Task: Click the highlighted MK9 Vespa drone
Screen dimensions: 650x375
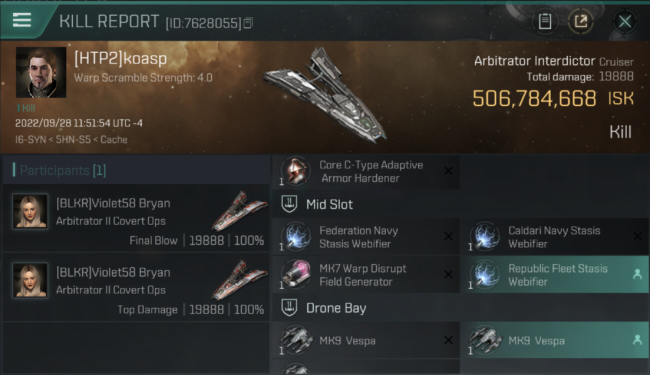Action: (x=555, y=340)
